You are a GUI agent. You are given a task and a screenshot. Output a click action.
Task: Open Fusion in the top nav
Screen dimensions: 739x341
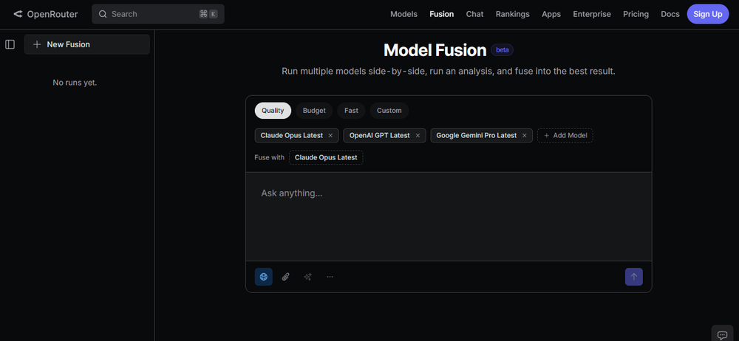[442, 14]
